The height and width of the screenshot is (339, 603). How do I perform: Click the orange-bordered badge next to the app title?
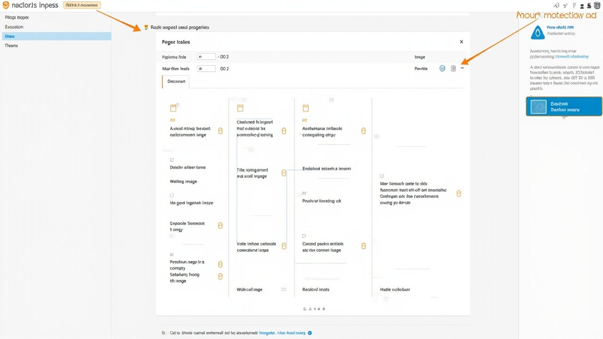point(81,5)
